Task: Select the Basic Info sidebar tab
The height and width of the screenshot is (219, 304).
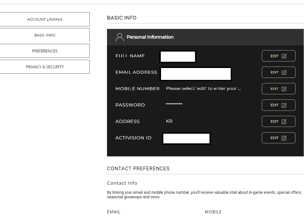Action: [45, 35]
